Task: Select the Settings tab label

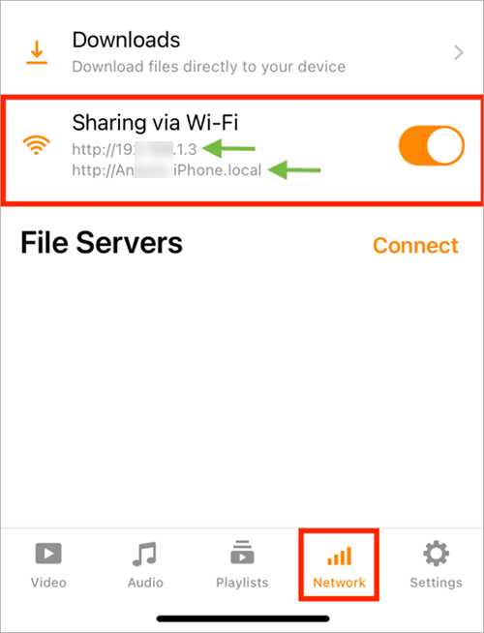Action: coord(436,583)
